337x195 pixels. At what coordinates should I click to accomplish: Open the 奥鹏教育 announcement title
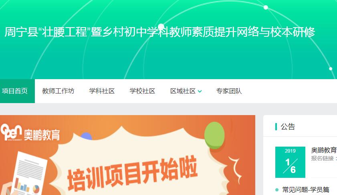[x=324, y=150]
